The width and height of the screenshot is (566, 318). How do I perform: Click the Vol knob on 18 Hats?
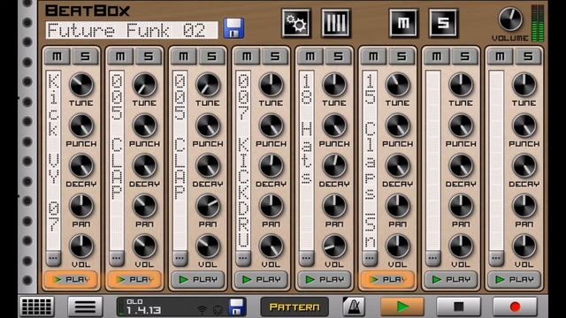pos(334,246)
